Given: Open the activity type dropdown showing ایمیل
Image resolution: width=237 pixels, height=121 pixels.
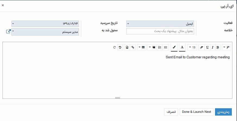Looking at the screenshot, I should click(160, 24).
